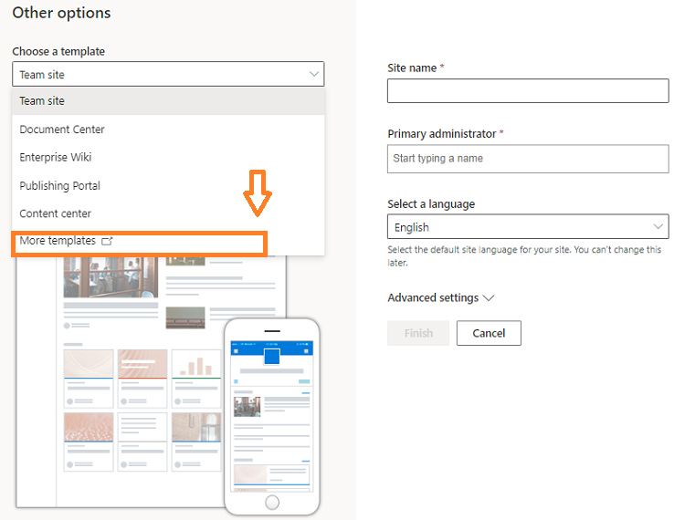The height and width of the screenshot is (520, 695).
Task: Click the chevron arrow in the language box
Action: [658, 227]
